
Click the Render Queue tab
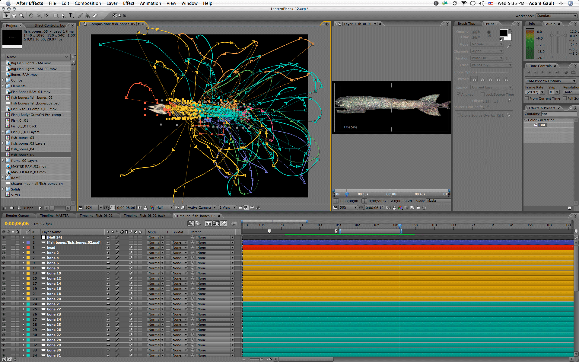(x=17, y=216)
